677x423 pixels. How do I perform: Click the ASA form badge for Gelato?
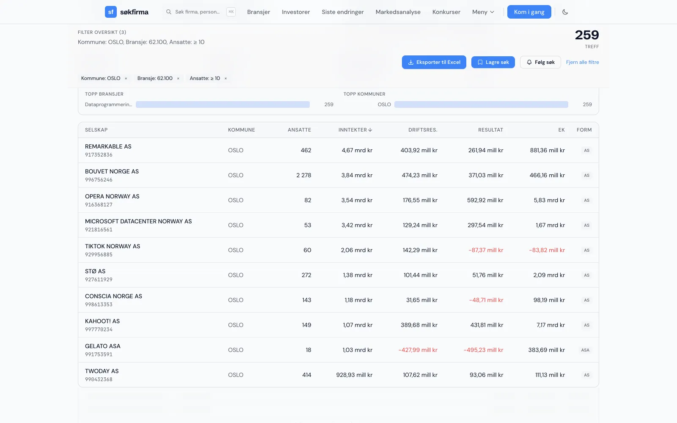[585, 350]
